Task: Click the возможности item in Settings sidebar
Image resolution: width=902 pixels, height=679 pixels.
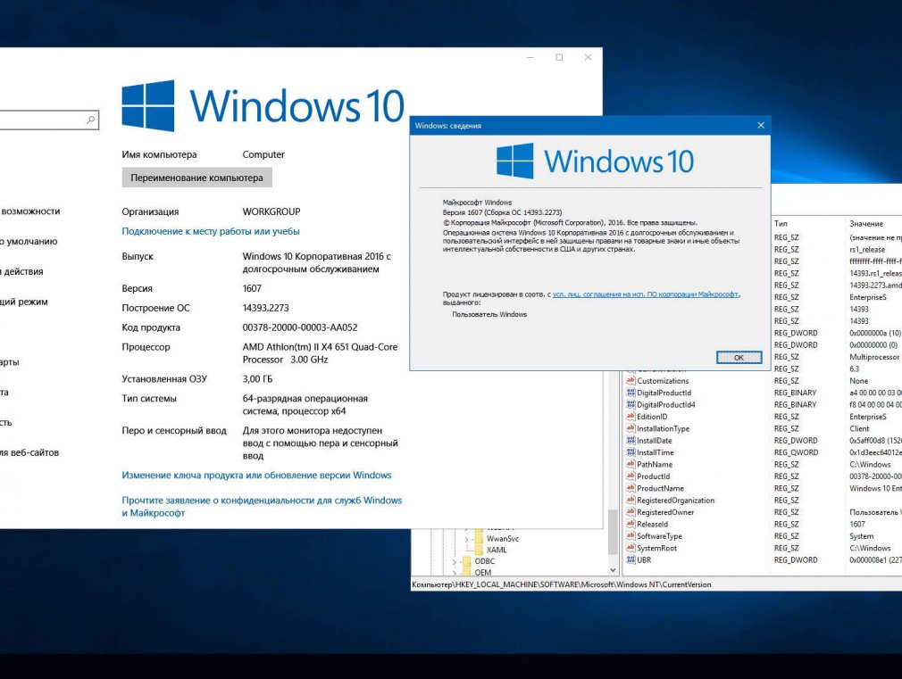Action: point(29,211)
